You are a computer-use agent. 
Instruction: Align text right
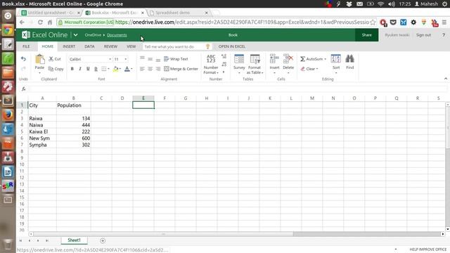(157, 69)
